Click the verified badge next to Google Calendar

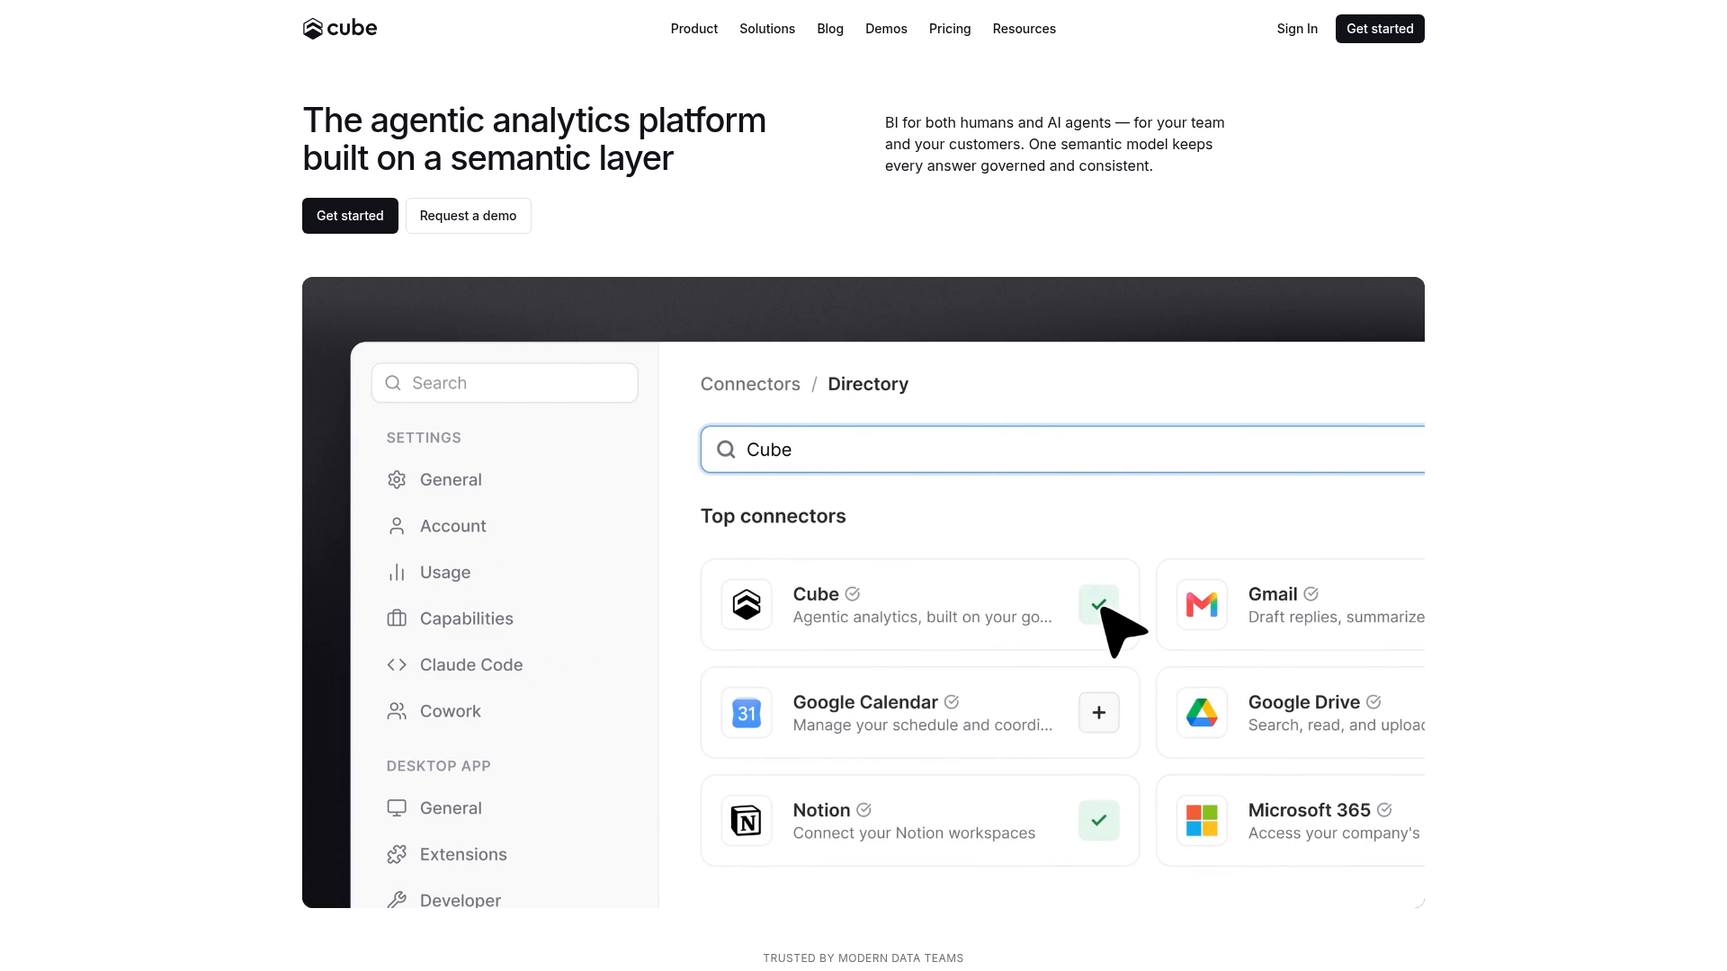tap(952, 702)
